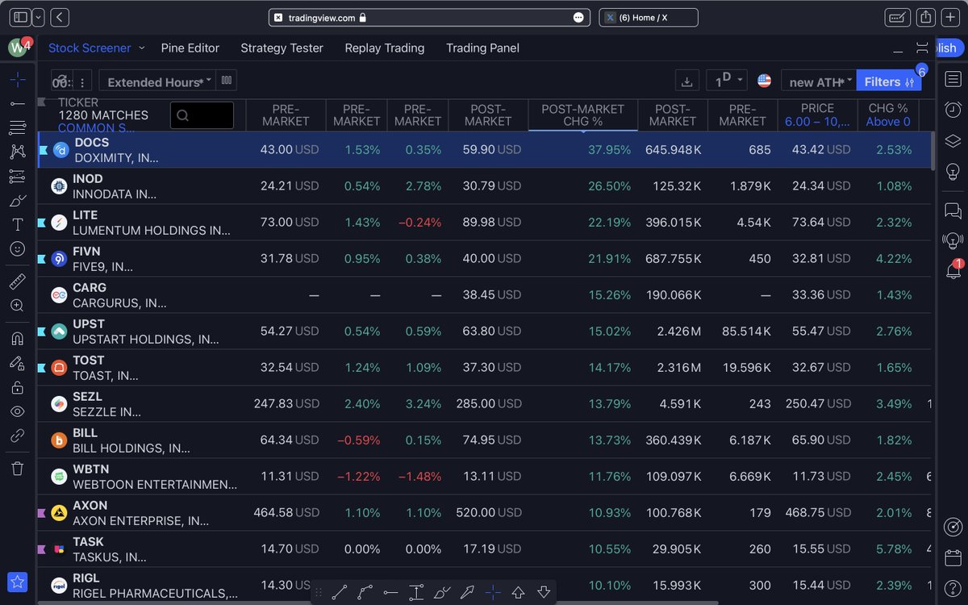The width and height of the screenshot is (968, 605).
Task: Open watchlist panel icon in right sidebar
Action: (x=953, y=79)
